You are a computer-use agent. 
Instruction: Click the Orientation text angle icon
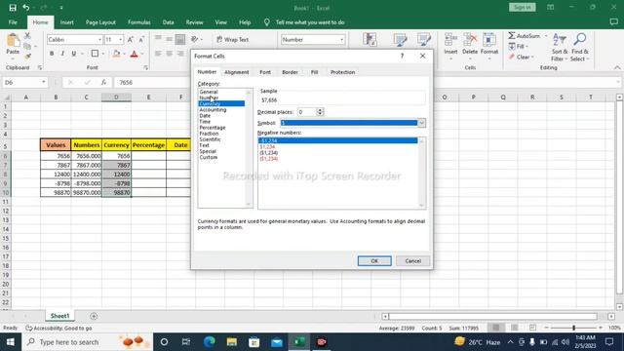pos(195,39)
